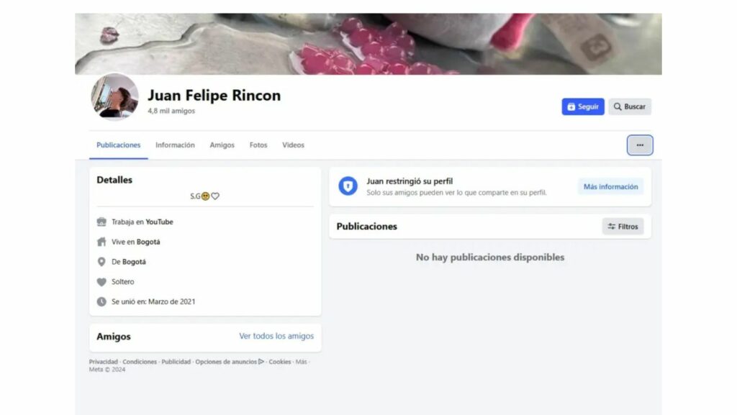Image resolution: width=737 pixels, height=415 pixels.
Task: Click the briefcase work icon
Action: [101, 222]
